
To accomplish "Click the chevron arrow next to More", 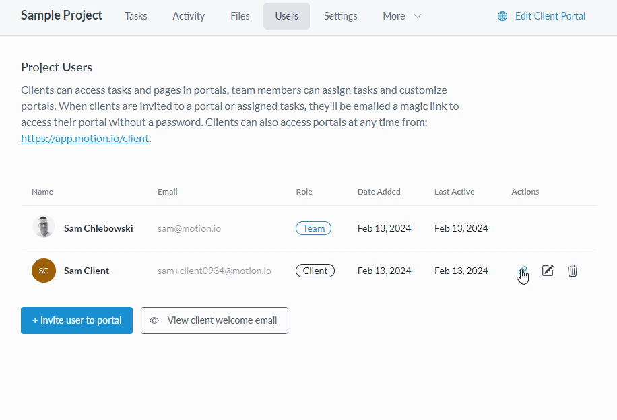I will coord(418,16).
